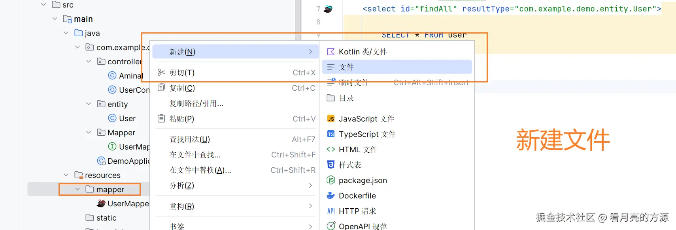Collapse the main folder chevron
Image resolution: width=676 pixels, height=230 pixels.
click(x=55, y=19)
